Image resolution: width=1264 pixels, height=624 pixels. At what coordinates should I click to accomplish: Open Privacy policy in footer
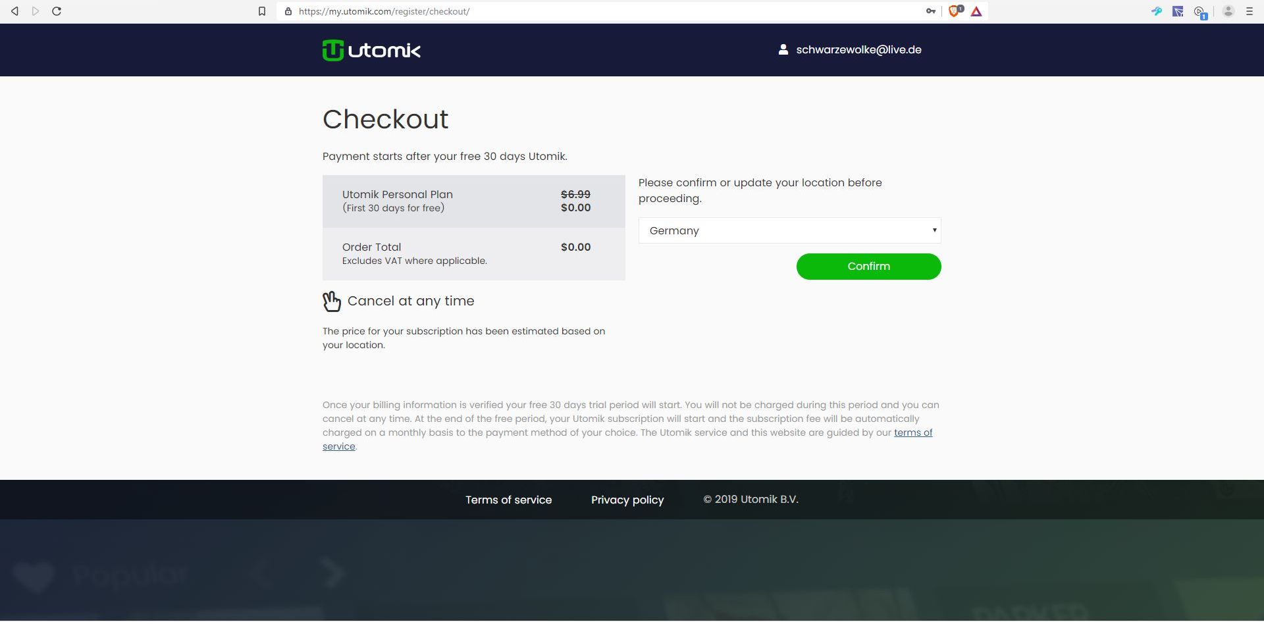coord(627,500)
